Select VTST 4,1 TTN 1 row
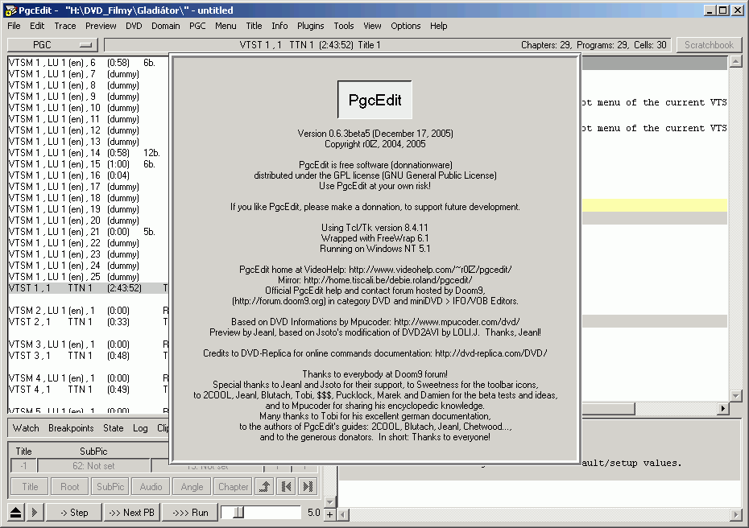This screenshot has height=528, width=749. [89, 390]
